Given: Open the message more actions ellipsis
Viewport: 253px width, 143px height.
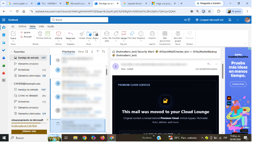Looking at the screenshot, I should pos(217,64).
